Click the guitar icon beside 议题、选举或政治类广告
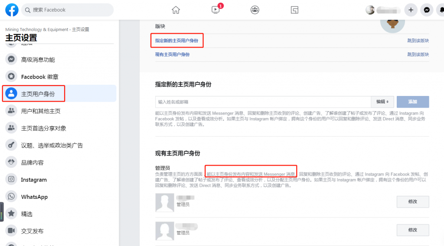 click(11, 145)
